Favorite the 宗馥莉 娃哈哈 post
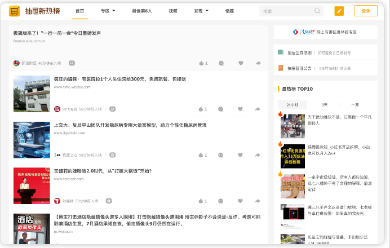 (240, 201)
